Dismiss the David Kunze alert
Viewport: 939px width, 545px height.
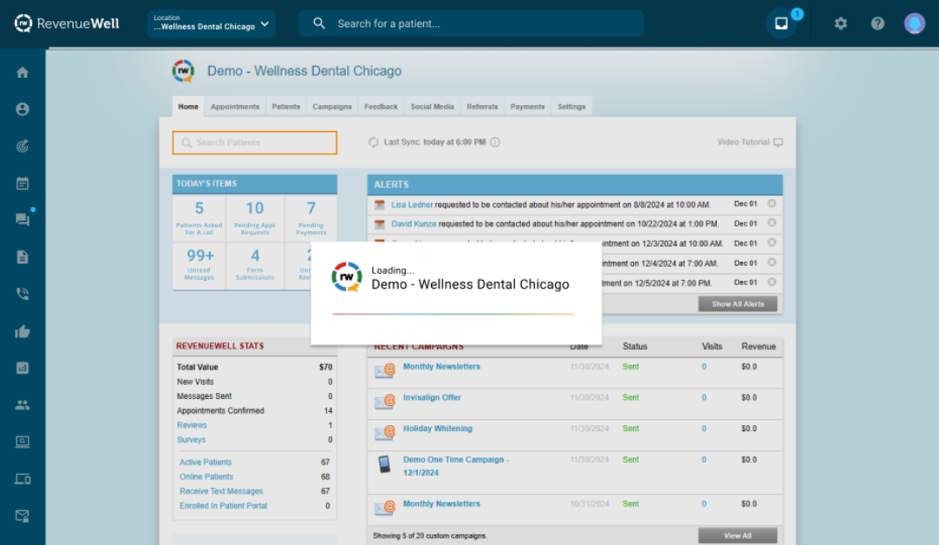pyautogui.click(x=772, y=223)
